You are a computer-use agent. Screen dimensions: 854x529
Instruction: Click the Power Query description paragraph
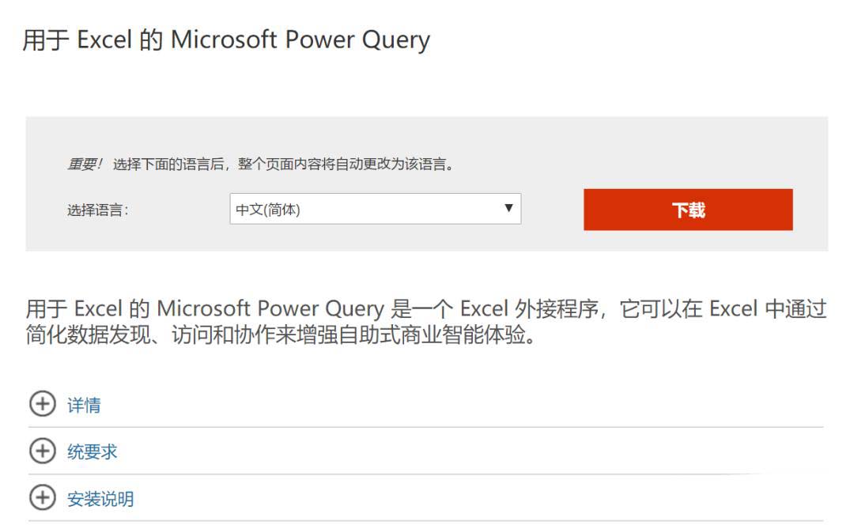(x=426, y=321)
